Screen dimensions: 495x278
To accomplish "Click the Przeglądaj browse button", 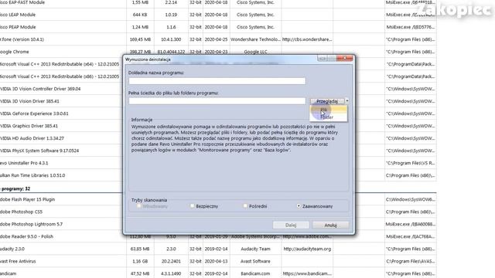I will (x=327, y=101).
